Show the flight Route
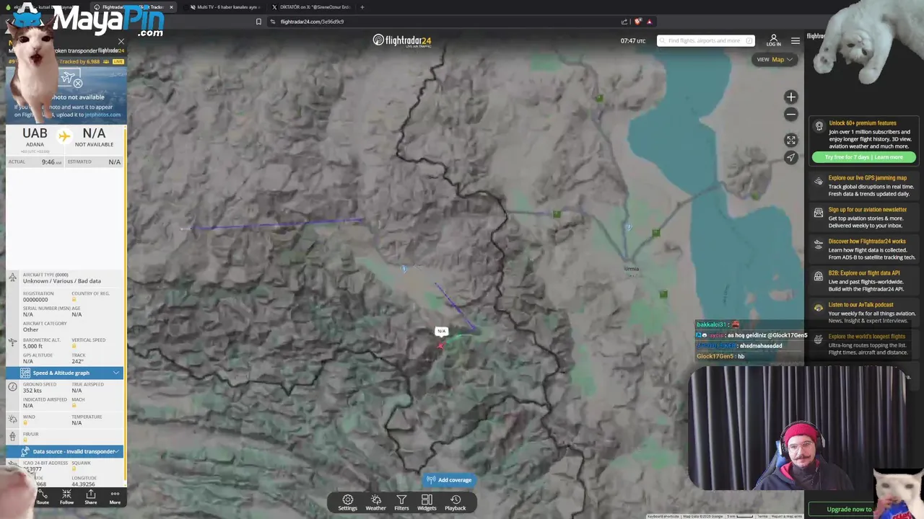 click(43, 497)
